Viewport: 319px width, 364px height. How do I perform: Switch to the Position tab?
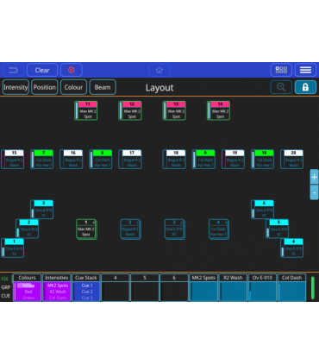click(45, 87)
